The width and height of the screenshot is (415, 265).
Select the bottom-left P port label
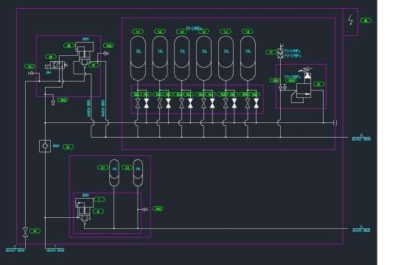[x=15, y=249]
